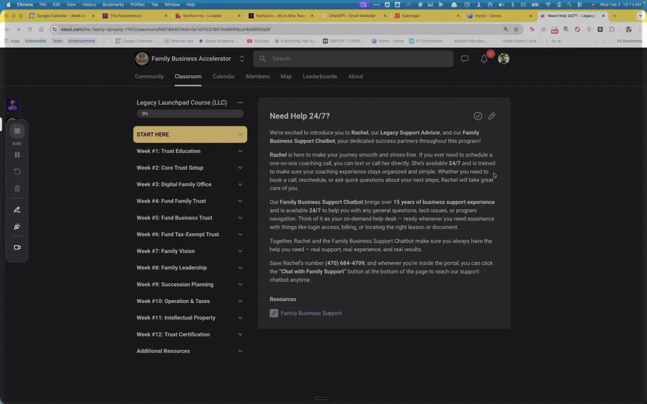Expand Week #6: Fund Tax-Exempt Trust
Image resolution: width=647 pixels, height=404 pixels.
190,234
